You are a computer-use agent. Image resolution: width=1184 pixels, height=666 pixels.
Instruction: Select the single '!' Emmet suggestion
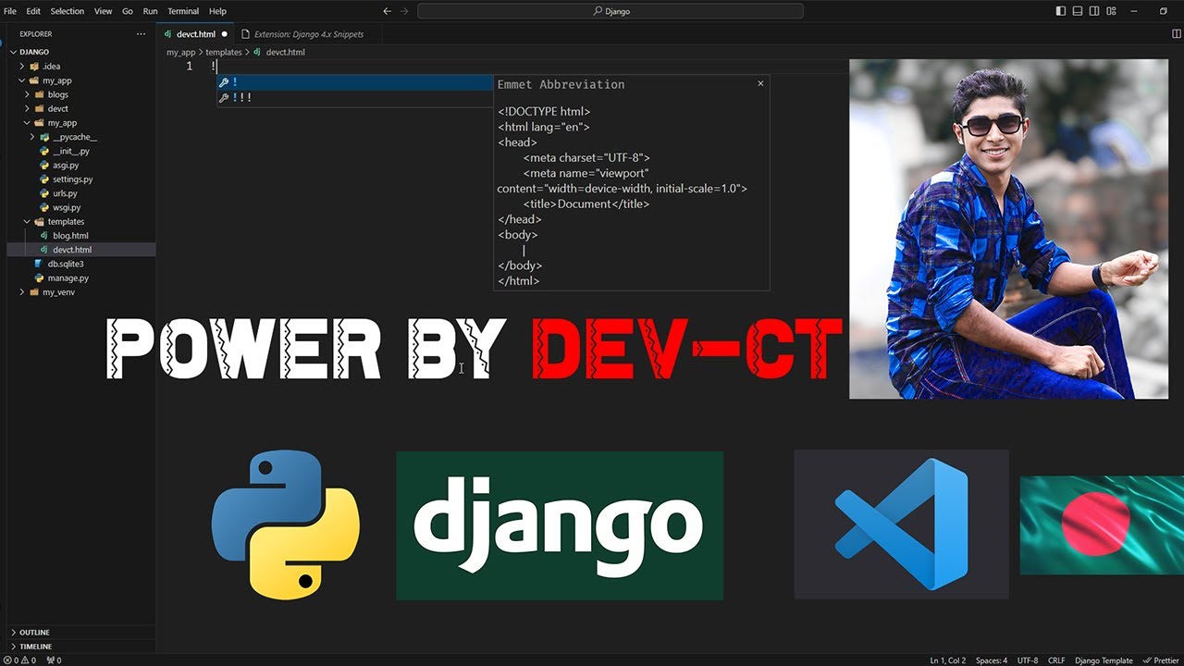355,82
